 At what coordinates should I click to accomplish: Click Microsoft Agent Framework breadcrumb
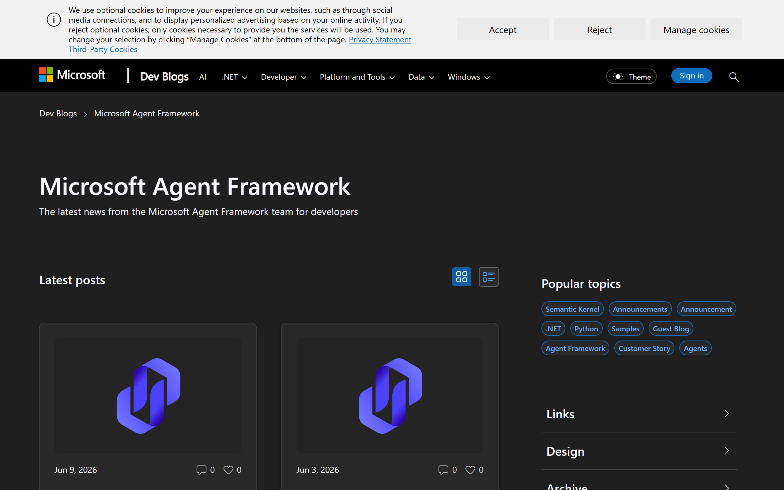pos(147,113)
